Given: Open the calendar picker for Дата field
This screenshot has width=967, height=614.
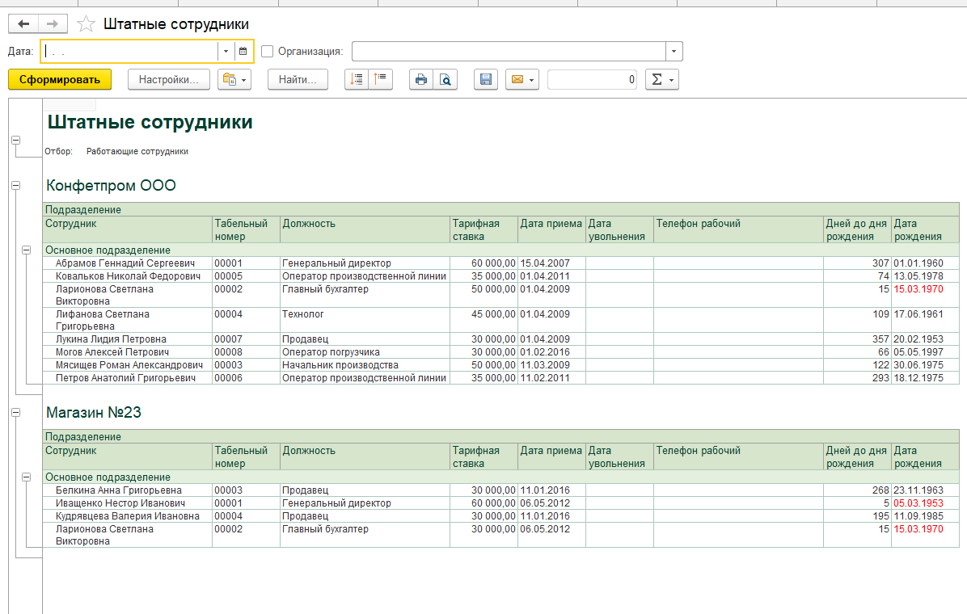Looking at the screenshot, I should click(243, 51).
